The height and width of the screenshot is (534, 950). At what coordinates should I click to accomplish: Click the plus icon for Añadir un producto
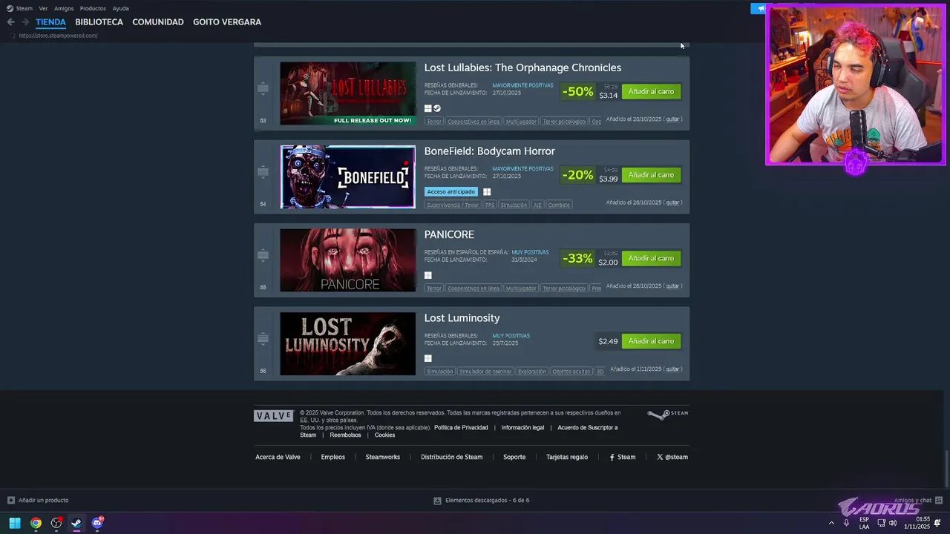11,501
